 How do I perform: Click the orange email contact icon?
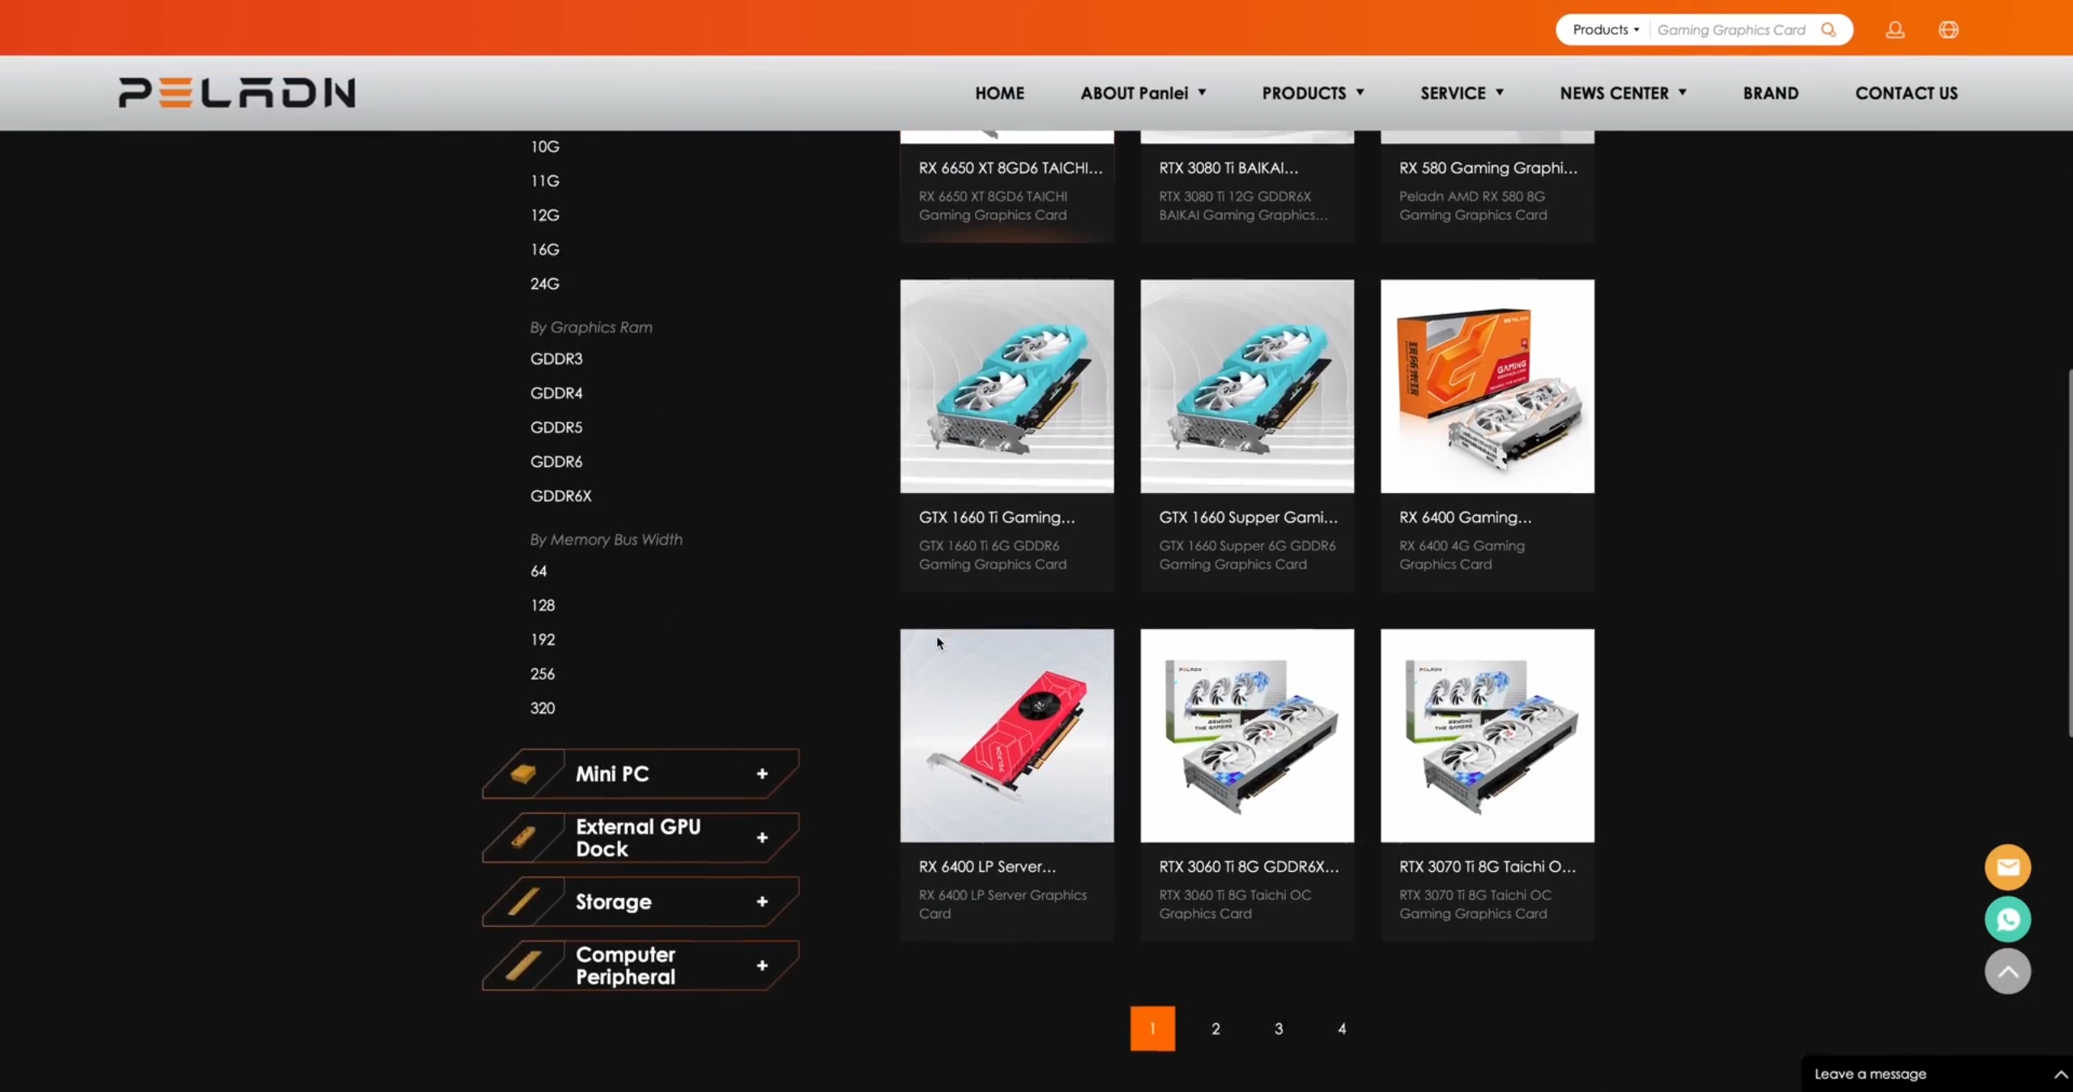(x=2007, y=867)
